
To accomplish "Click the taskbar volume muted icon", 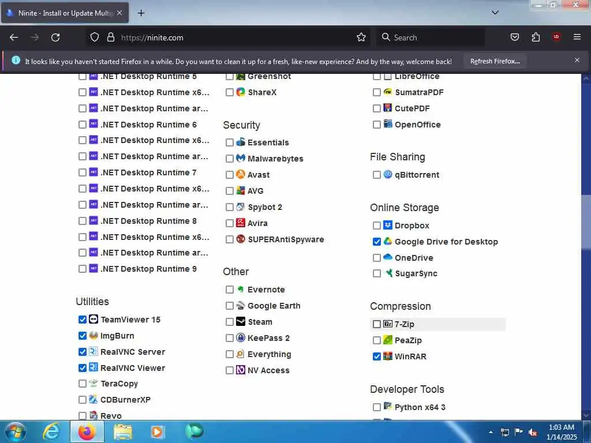I will 533,433.
